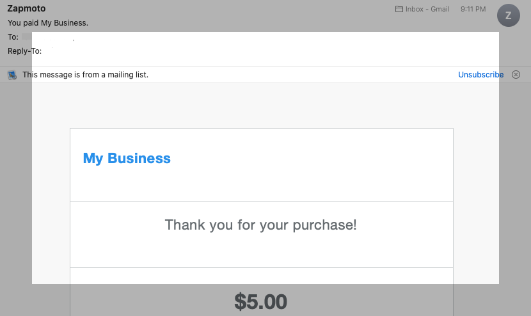Click the mailing list banner icon

click(x=12, y=75)
